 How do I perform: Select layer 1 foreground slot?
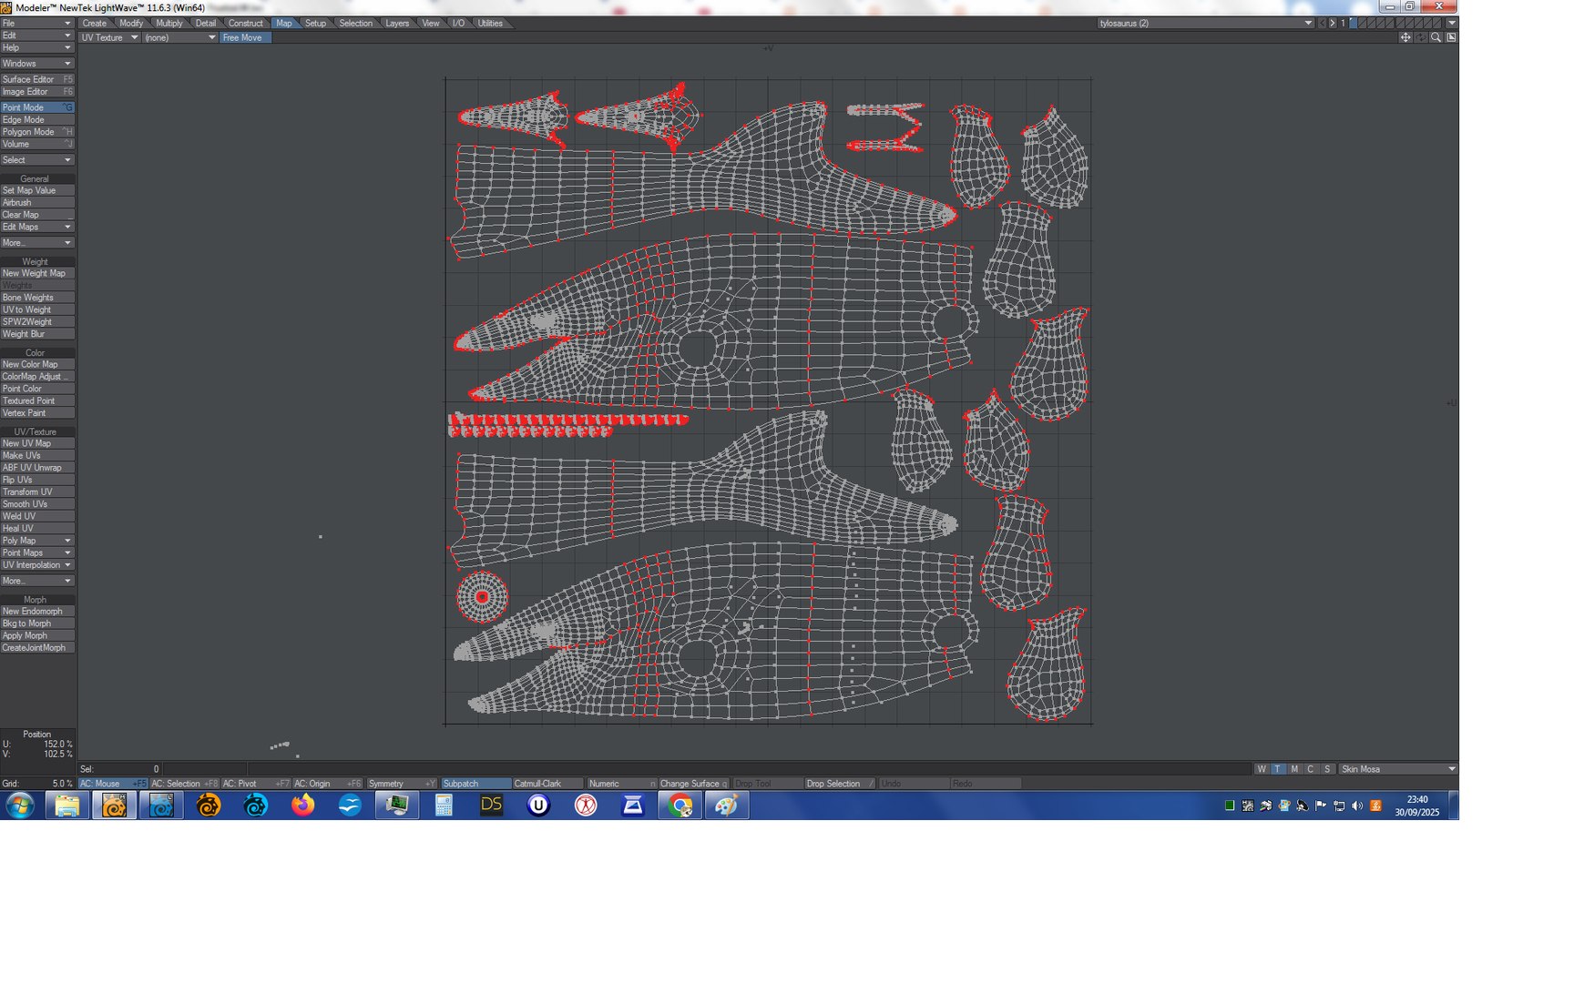pos(1354,21)
